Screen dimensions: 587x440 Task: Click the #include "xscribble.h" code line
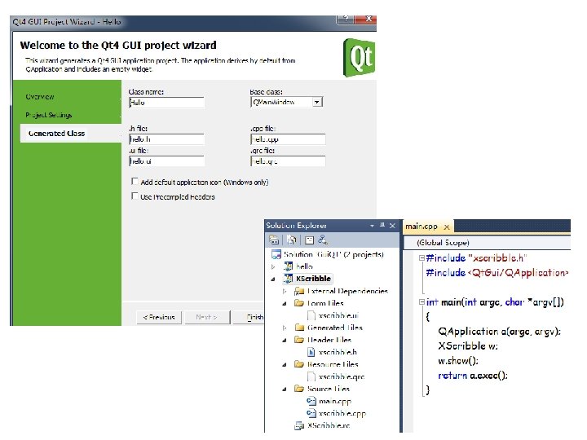click(x=477, y=257)
